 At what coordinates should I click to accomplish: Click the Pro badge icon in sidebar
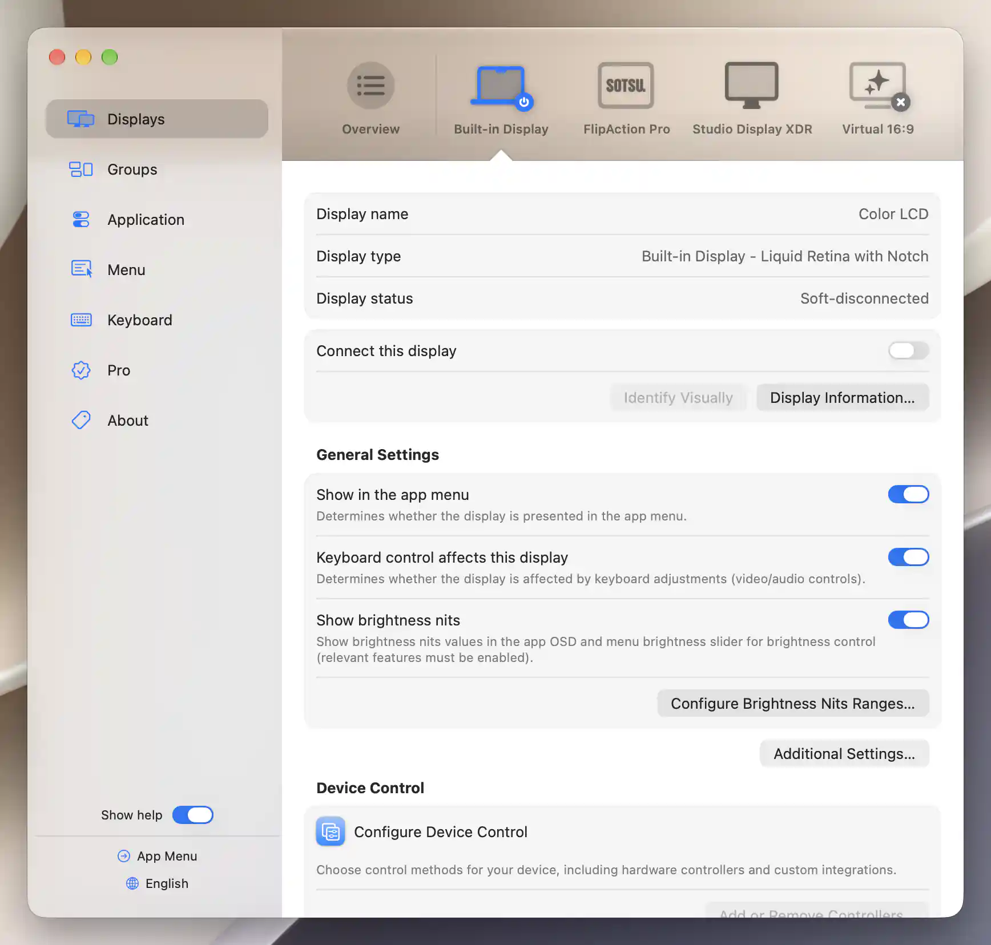(80, 370)
